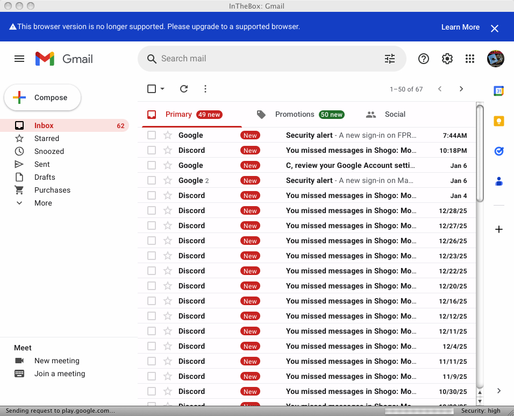Screen dimensions: 514x416
Task: Open Google Contacts in the side panel
Action: (x=498, y=182)
